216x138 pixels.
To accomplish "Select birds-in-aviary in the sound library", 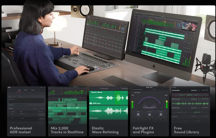I will click(x=176, y=99).
